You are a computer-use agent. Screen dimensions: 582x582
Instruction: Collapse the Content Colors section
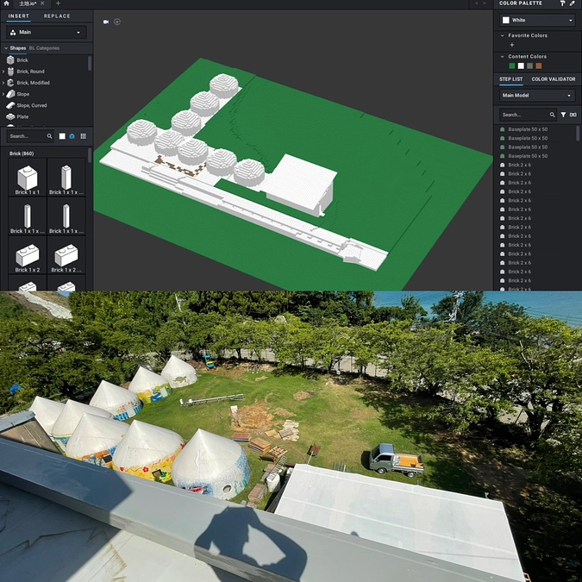(503, 57)
